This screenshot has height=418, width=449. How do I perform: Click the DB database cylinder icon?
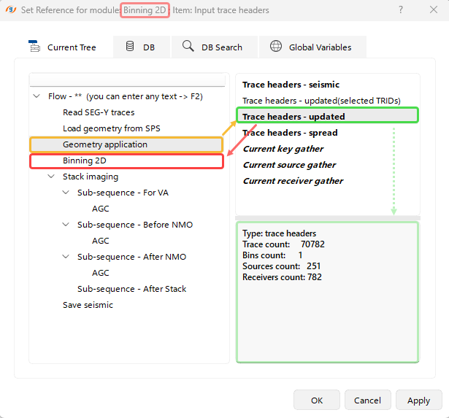[x=130, y=46]
